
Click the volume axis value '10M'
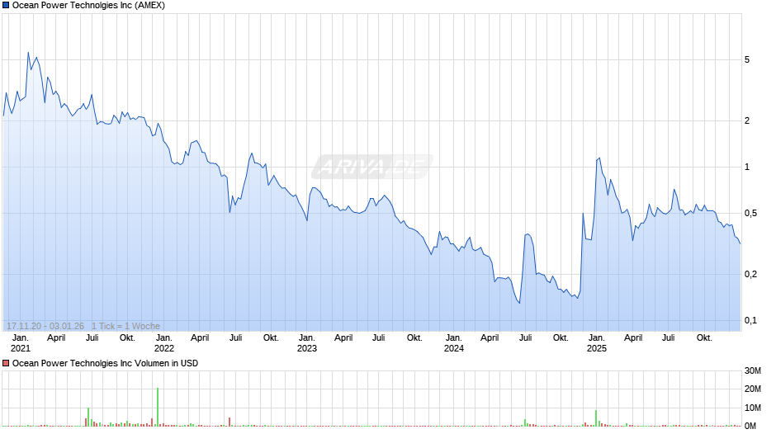[x=753, y=408]
